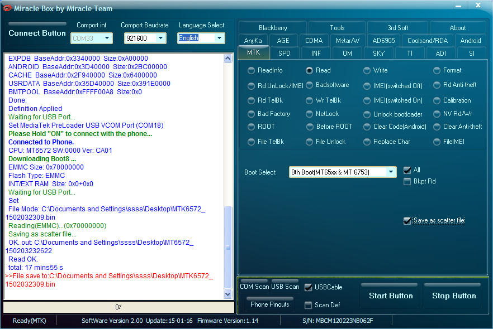The width and height of the screenshot is (493, 329).
Task: Select the MTK tab
Action: (253, 52)
